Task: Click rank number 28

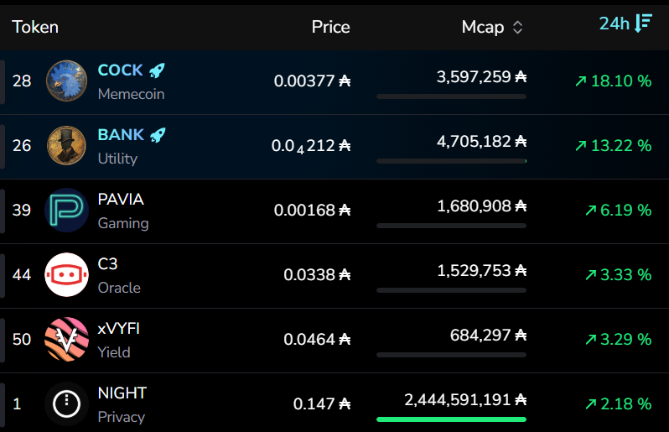Action: tap(22, 81)
